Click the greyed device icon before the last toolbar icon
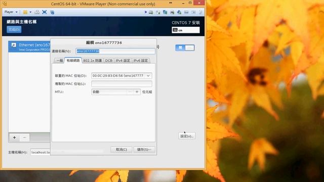This screenshot has height=182, width=324. tap(193, 12)
